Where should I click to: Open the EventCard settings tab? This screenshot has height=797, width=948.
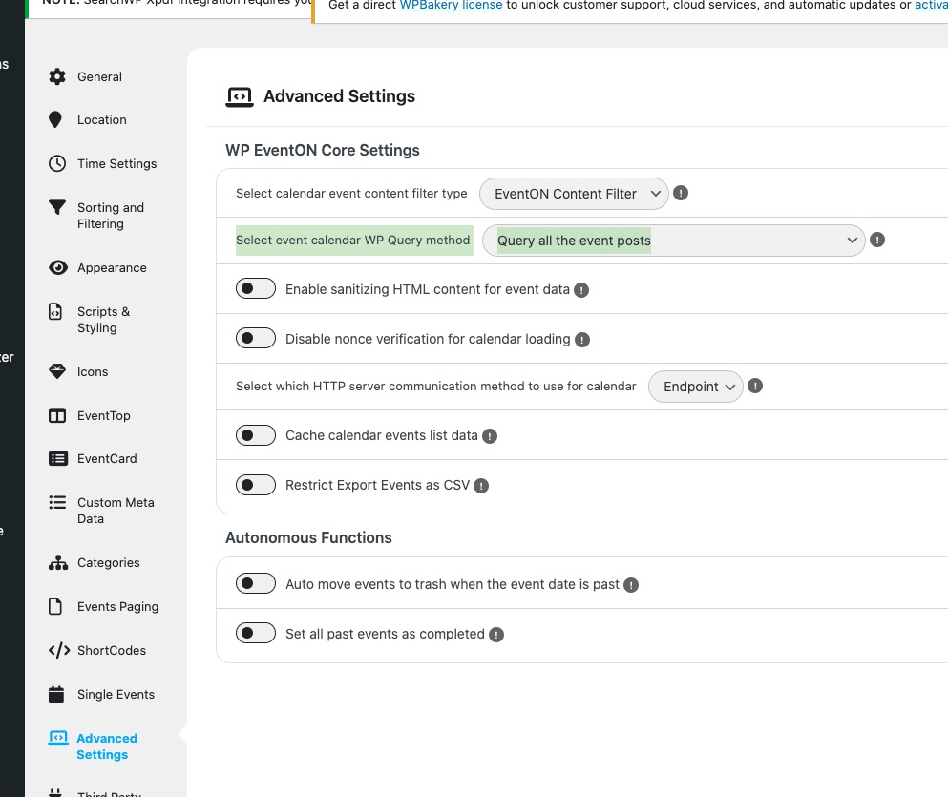(106, 458)
